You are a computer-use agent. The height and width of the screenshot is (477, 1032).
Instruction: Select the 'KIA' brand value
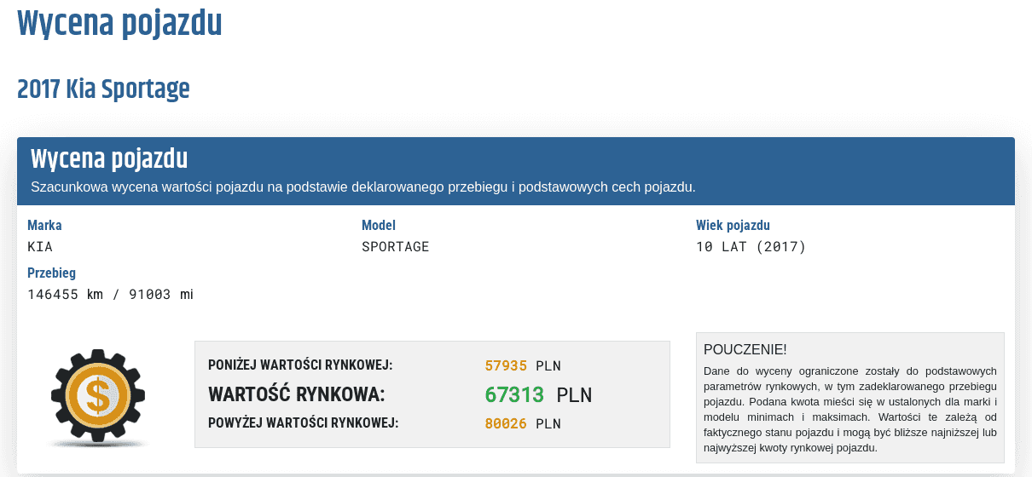(40, 247)
